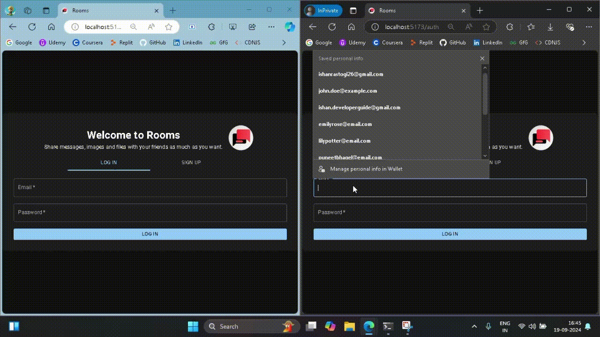Open the Replit bookmark in right browser
This screenshot has width=600, height=337.
421,43
